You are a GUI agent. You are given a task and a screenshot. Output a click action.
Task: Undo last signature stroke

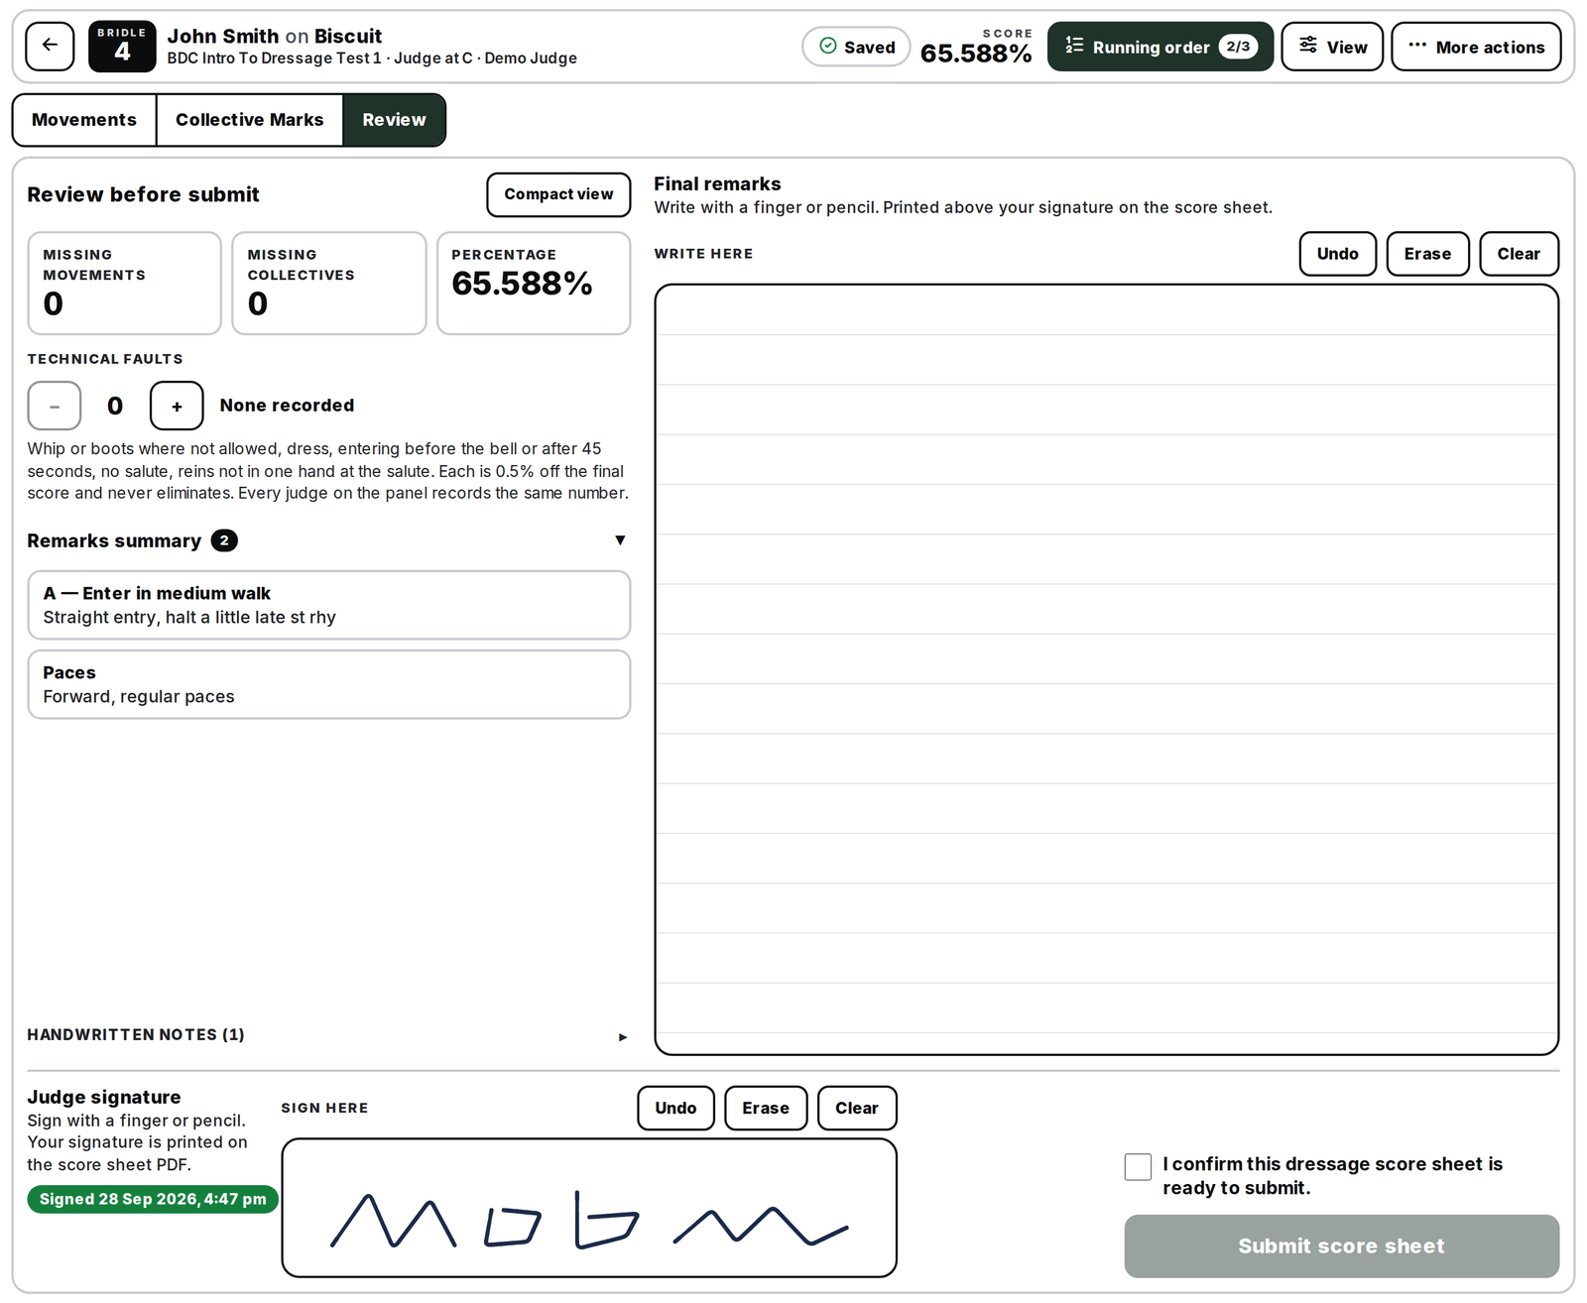pyautogui.click(x=675, y=1108)
